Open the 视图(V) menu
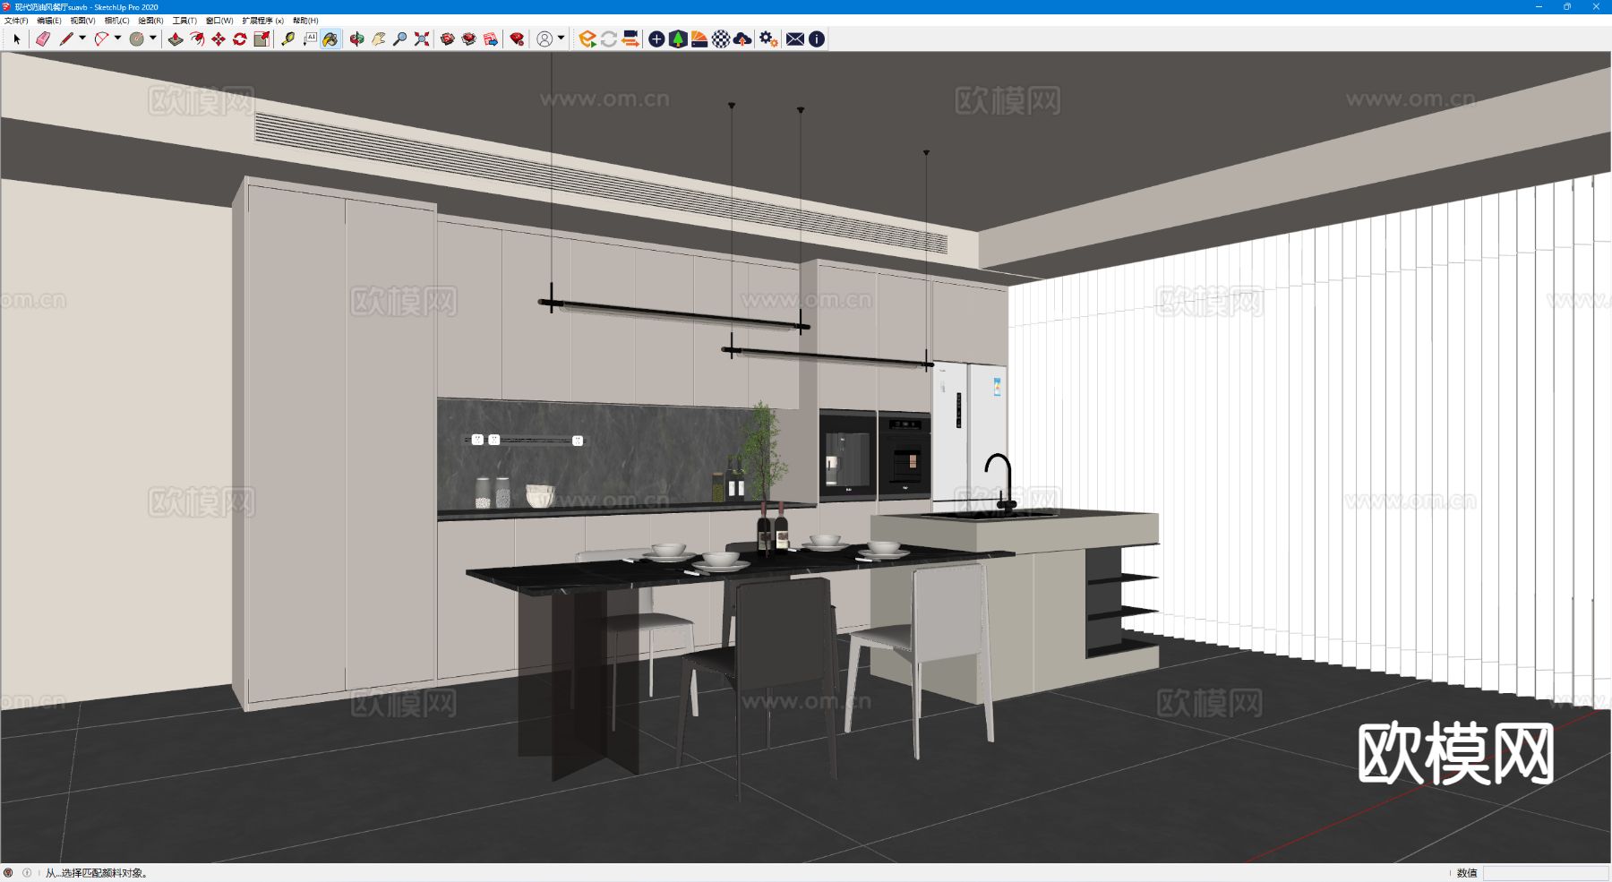The image size is (1612, 882). click(x=82, y=21)
